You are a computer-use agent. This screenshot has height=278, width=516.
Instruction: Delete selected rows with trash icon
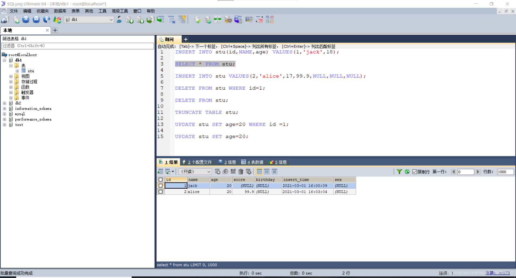[x=241, y=171]
